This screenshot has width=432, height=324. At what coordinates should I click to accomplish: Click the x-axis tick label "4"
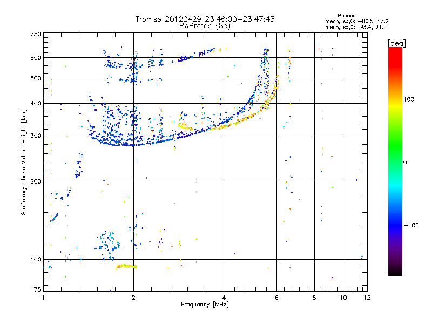click(x=224, y=298)
